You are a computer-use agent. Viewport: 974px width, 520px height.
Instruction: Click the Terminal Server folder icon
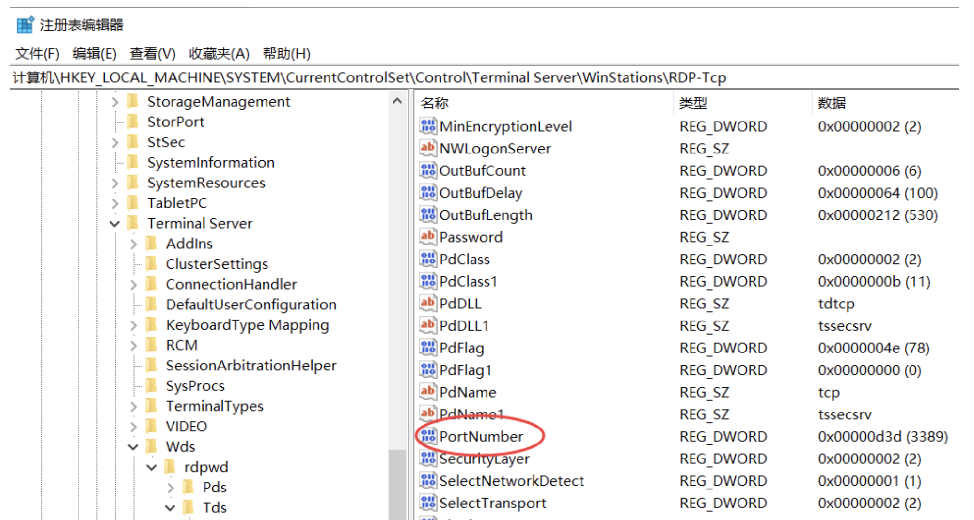pos(133,223)
